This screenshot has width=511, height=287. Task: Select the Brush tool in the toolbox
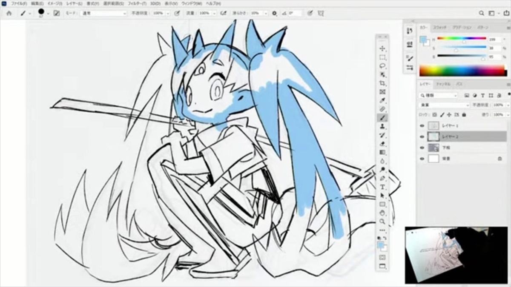coord(382,118)
